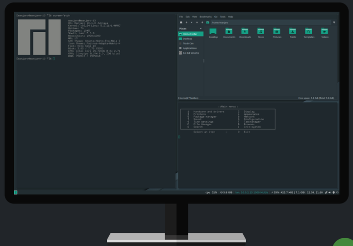
Task: Click "Display" entry in Main menu
Action: [249, 112]
